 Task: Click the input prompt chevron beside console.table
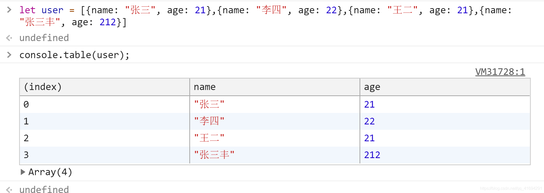tap(9, 55)
